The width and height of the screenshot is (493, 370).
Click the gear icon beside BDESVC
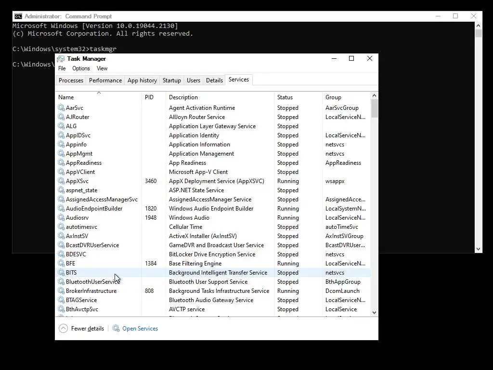[x=61, y=253]
